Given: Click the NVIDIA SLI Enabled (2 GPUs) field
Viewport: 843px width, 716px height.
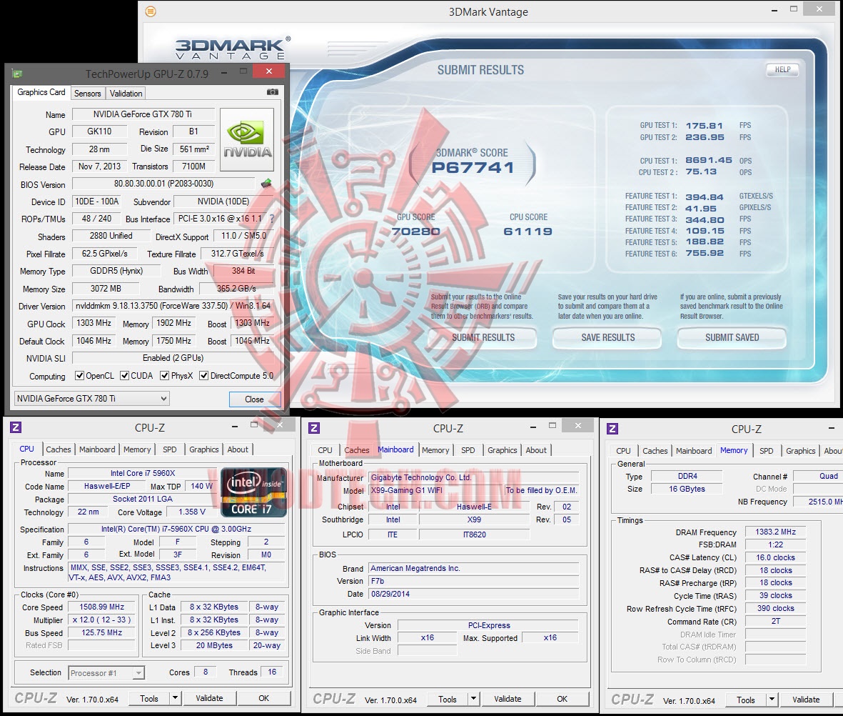Looking at the screenshot, I should click(173, 358).
